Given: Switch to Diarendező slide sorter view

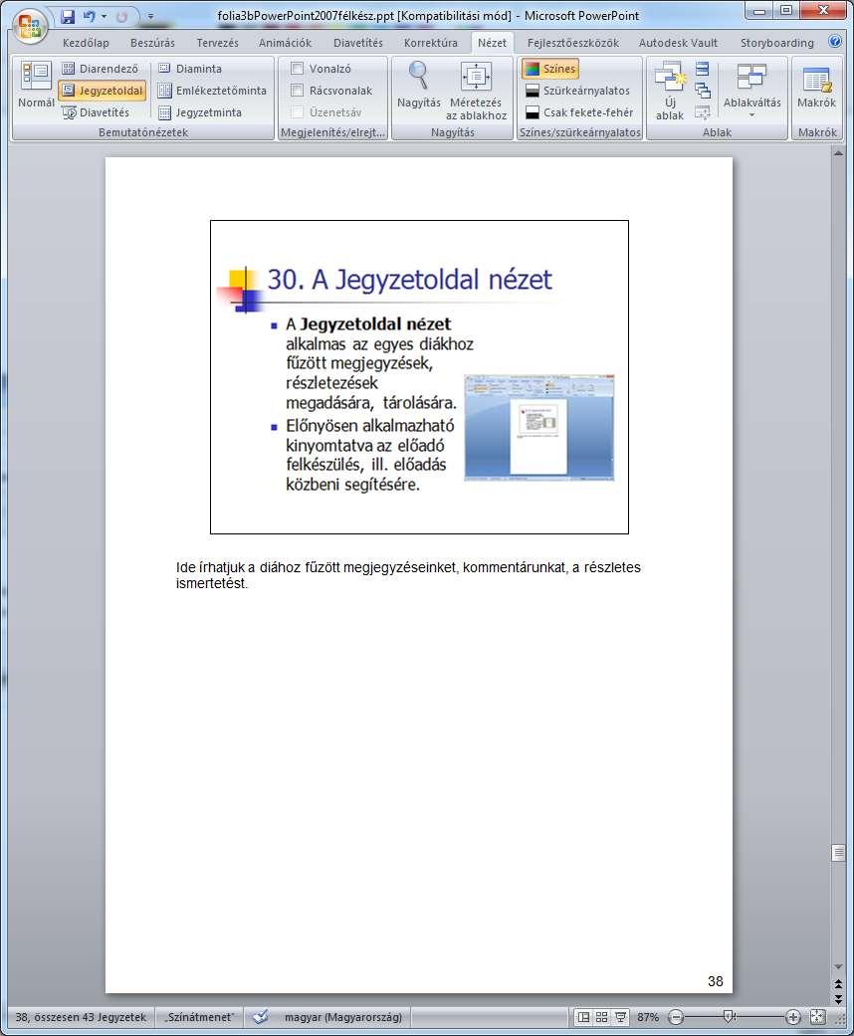Looking at the screenshot, I should pyautogui.click(x=101, y=69).
